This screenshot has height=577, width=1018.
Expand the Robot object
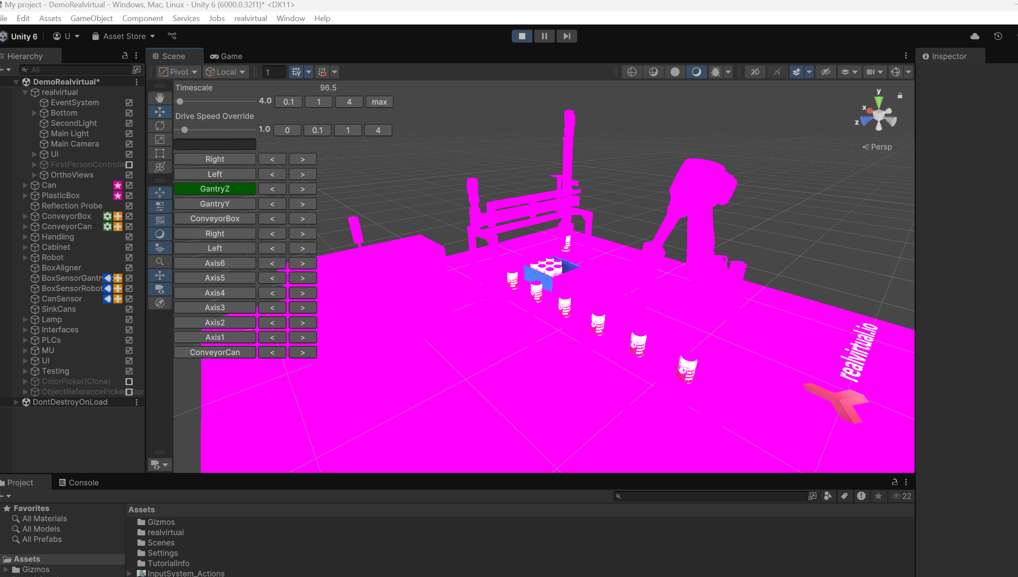point(25,257)
